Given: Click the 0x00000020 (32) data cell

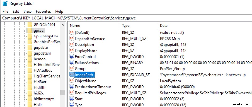Looking at the screenshot, I should point(173,105).
